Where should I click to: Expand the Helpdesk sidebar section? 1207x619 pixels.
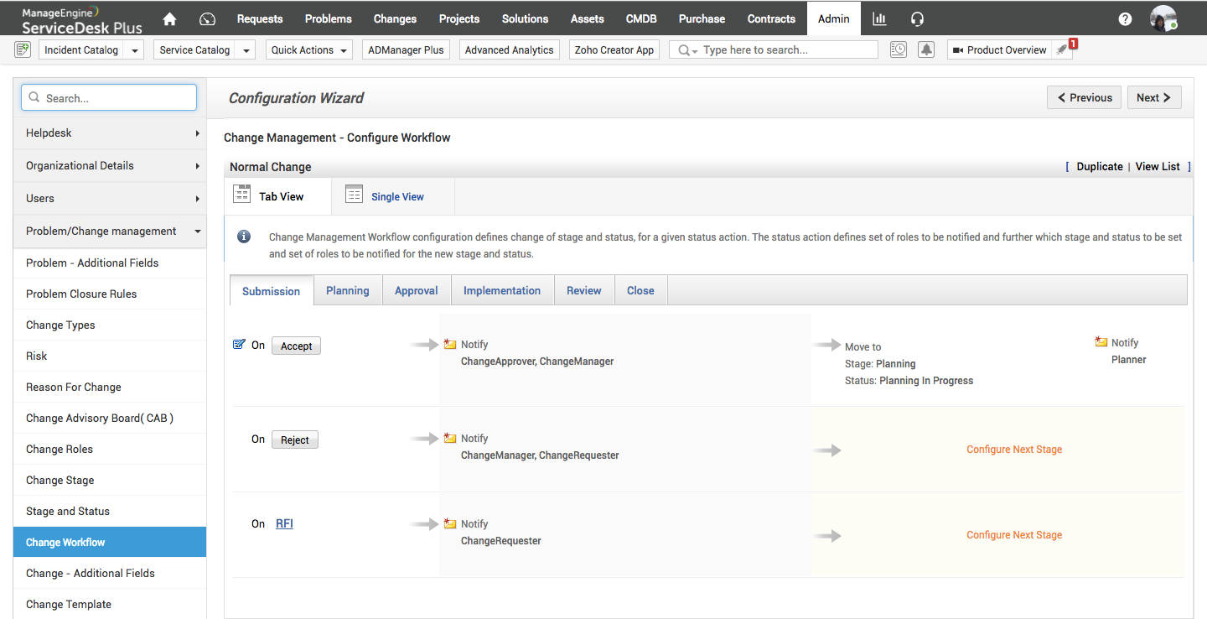point(108,133)
